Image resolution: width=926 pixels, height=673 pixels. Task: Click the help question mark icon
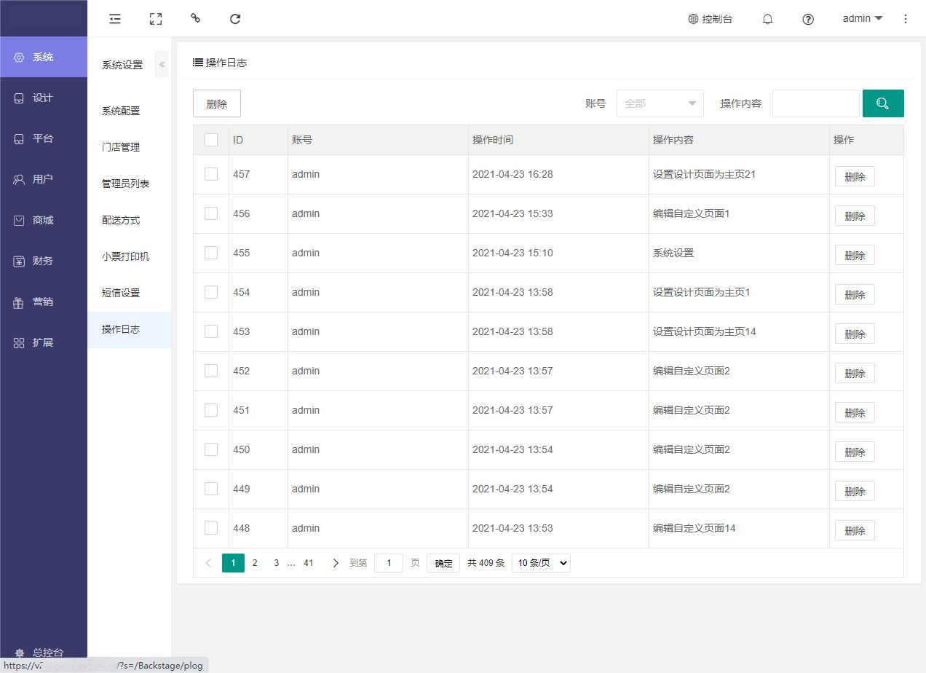coord(807,19)
